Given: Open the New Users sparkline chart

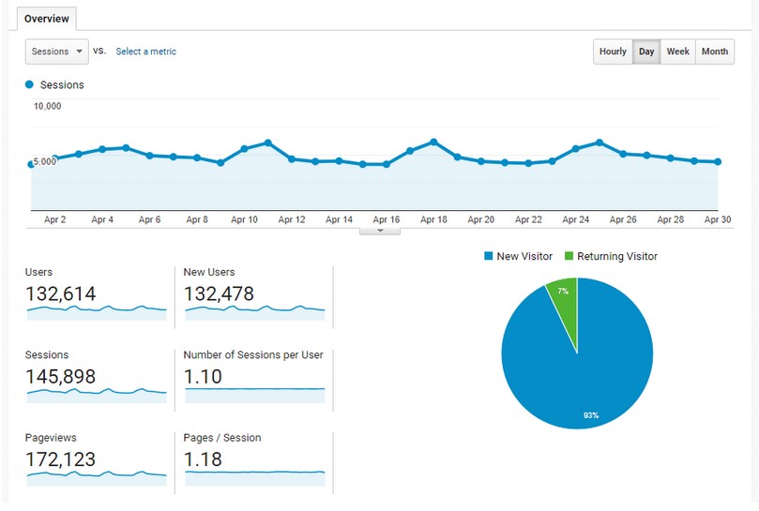Looking at the screenshot, I should 255,312.
